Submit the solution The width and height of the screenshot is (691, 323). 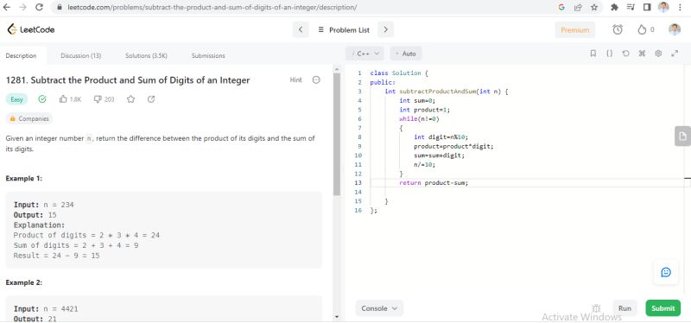(x=662, y=308)
